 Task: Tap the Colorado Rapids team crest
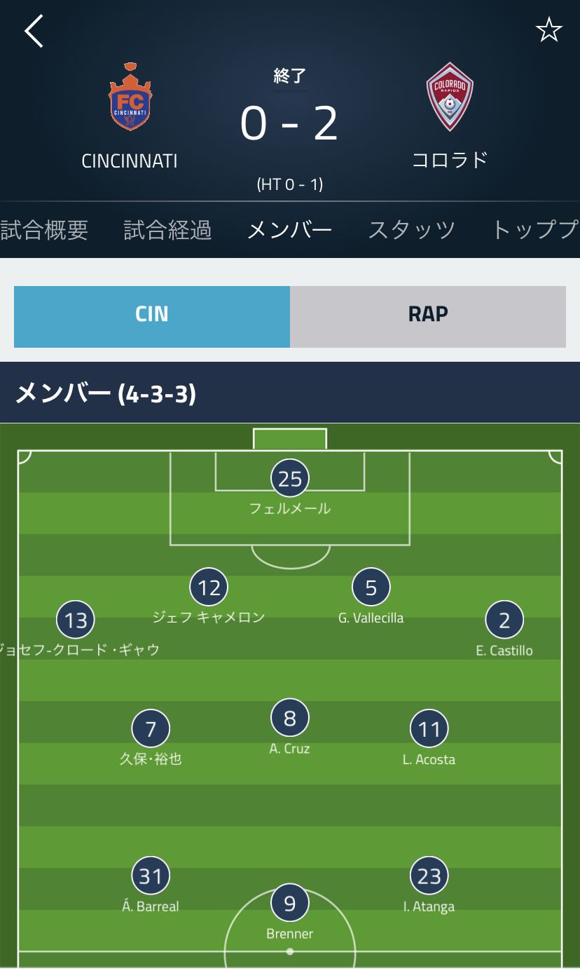tap(449, 97)
